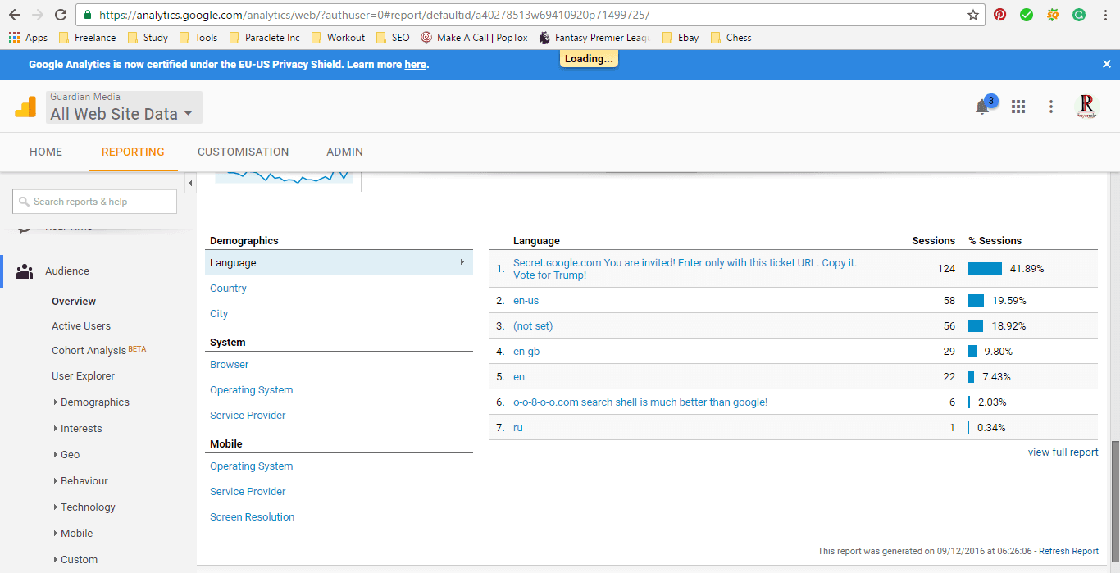
Task: Open the Freelance bookmark folder
Action: (86, 38)
